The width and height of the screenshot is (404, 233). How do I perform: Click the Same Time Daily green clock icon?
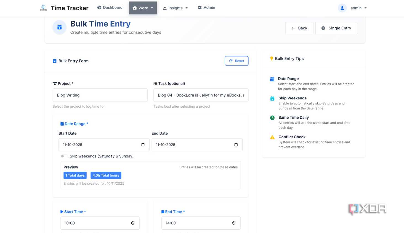272,118
